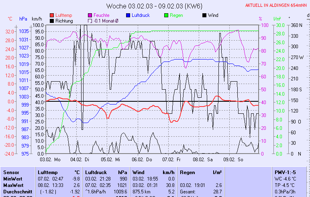Viewport: 310px width, 197px height.
Task: Click the black Richtung legend square
Action: click(52, 21)
